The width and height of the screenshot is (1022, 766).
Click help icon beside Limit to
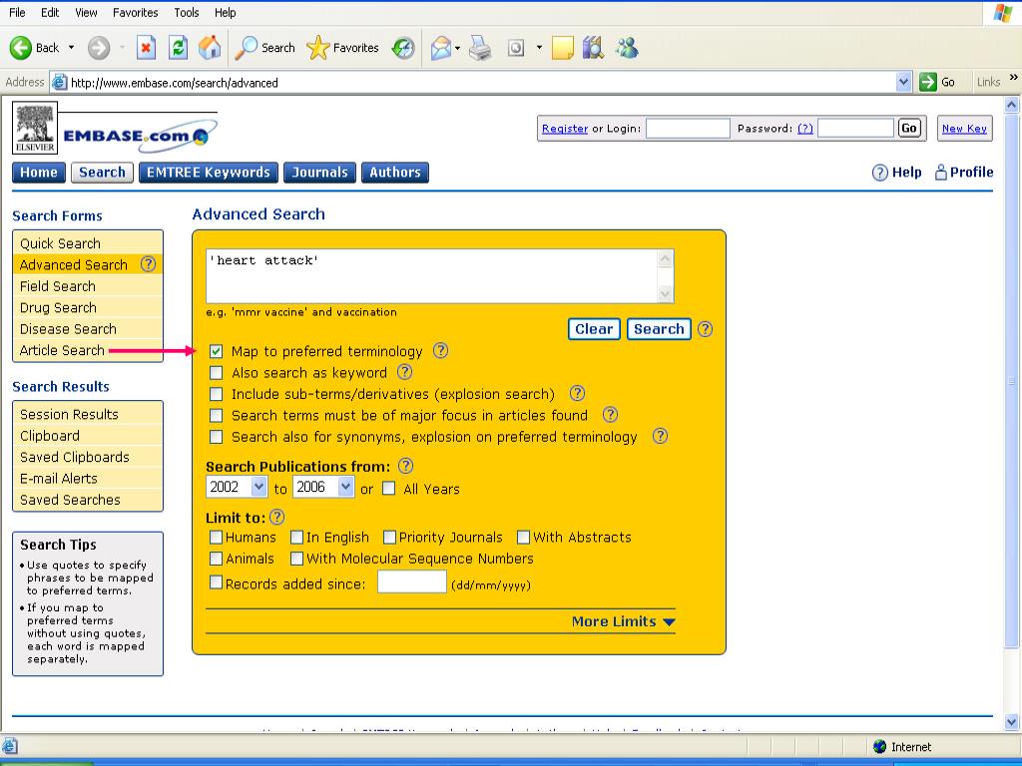coord(277,518)
